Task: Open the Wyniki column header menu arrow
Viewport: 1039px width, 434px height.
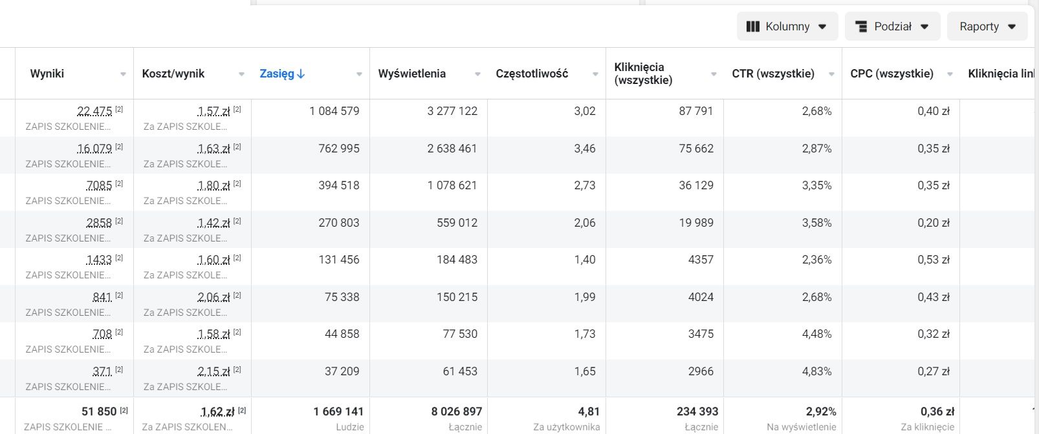Action: (x=123, y=74)
